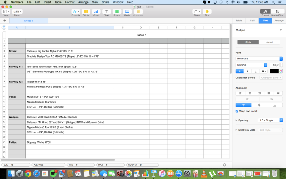The image size is (286, 179).
Task: Open Helvetica font family dropdown
Action: [x=259, y=59]
